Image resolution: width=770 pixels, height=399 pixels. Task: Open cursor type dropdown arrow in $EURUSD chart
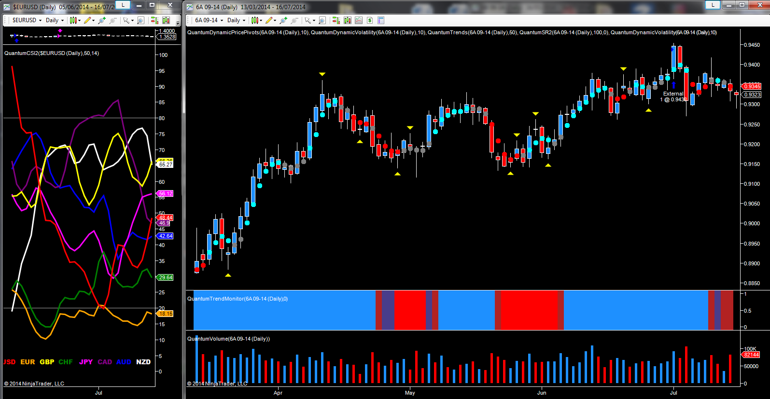click(132, 20)
